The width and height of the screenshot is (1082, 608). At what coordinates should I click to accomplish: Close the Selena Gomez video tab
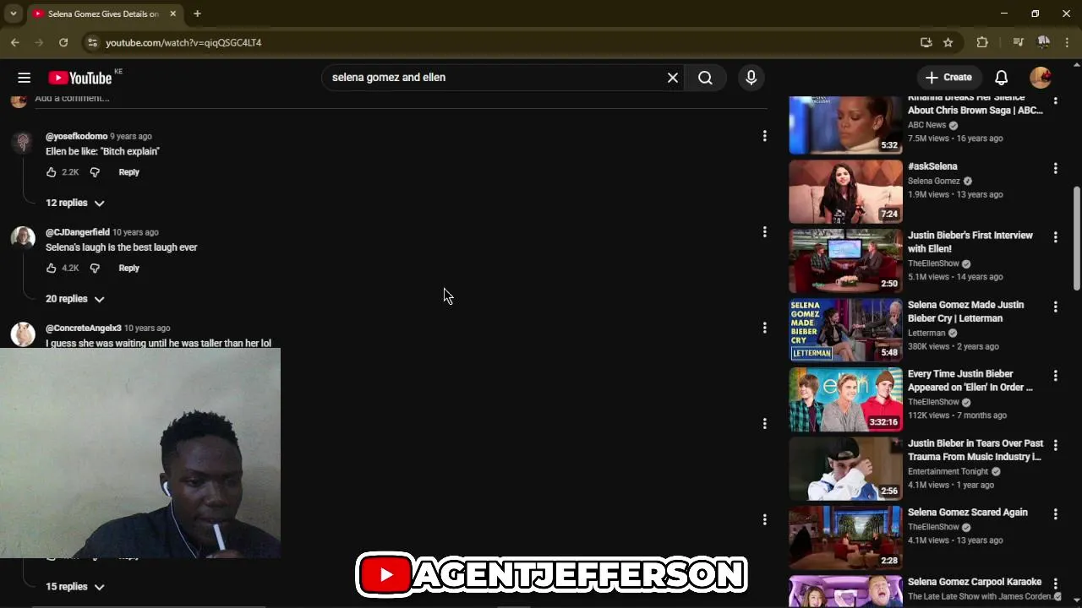[x=172, y=14]
